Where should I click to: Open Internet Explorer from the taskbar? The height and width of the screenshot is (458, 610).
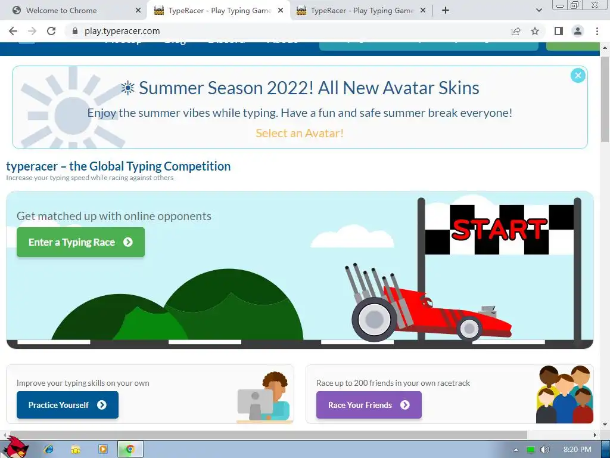tap(49, 450)
